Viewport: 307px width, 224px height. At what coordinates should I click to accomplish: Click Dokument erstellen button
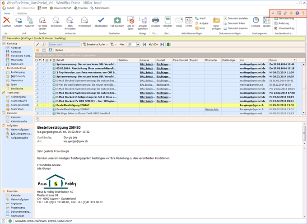point(236,19)
